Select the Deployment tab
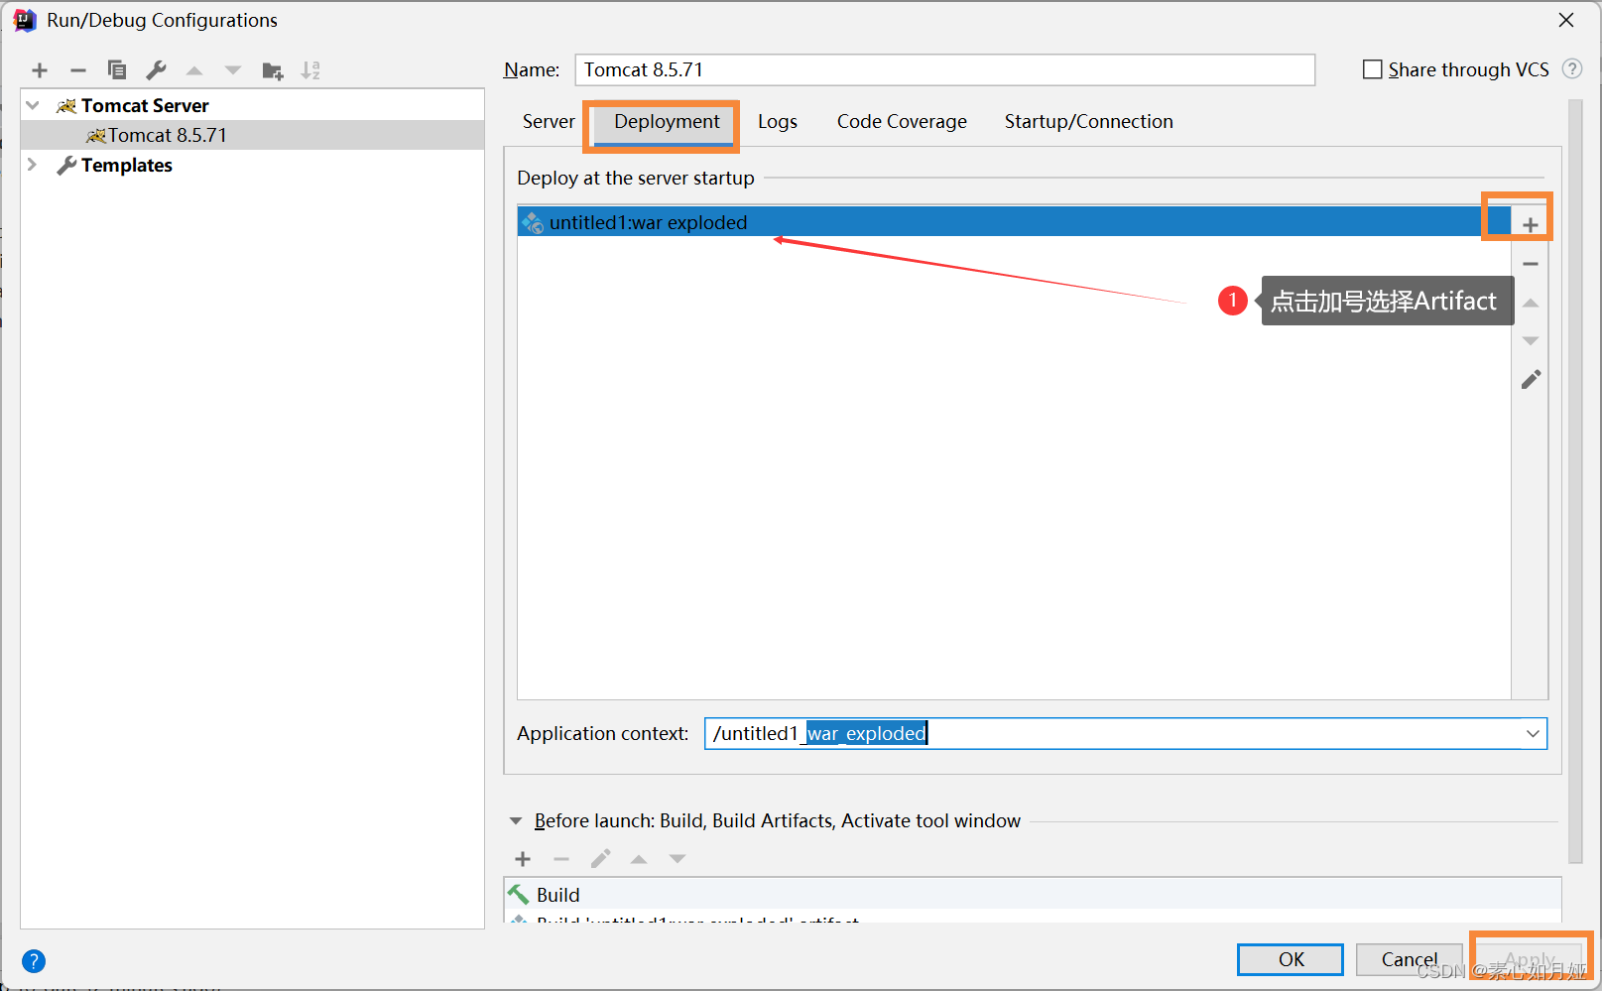 (x=667, y=122)
